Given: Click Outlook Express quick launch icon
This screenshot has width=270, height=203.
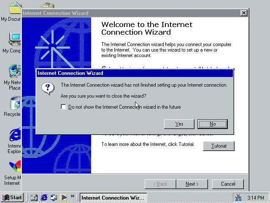Looking at the screenshot, I should (54, 198).
